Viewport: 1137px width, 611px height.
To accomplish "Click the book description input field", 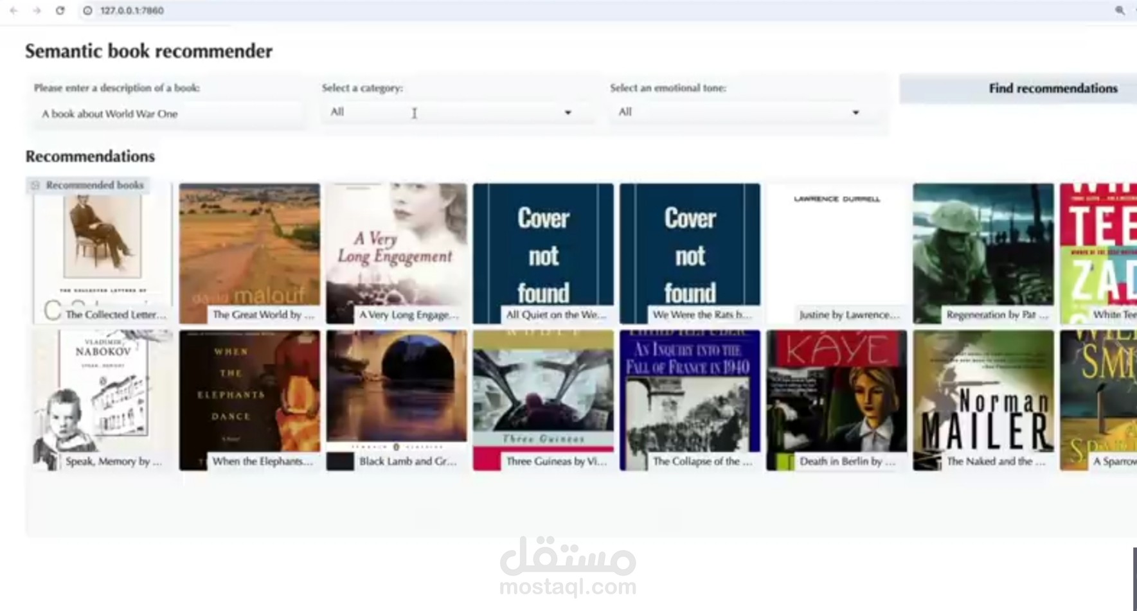I will (167, 113).
